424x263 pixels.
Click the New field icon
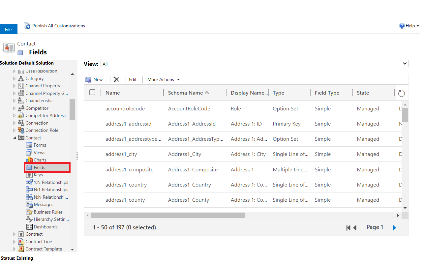pyautogui.click(x=88, y=79)
